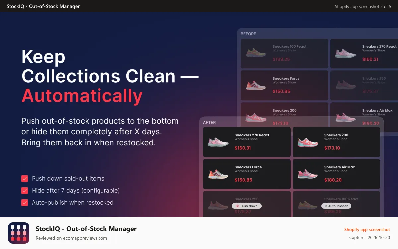Select Sneakers 270 React shoe image in BEFORE panel
The image size is (398, 249).
click(345, 53)
